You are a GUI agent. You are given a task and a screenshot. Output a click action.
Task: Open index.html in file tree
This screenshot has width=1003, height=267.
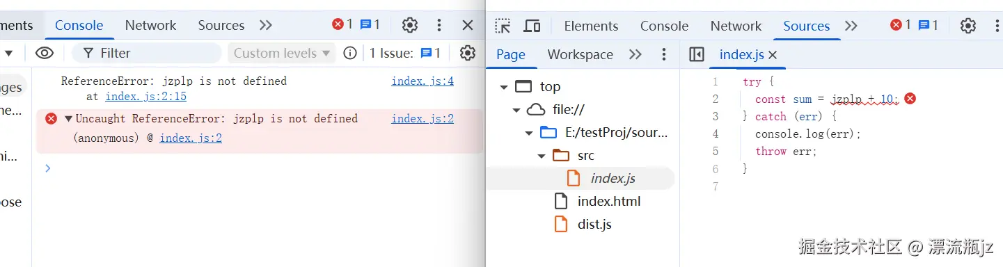coord(609,202)
